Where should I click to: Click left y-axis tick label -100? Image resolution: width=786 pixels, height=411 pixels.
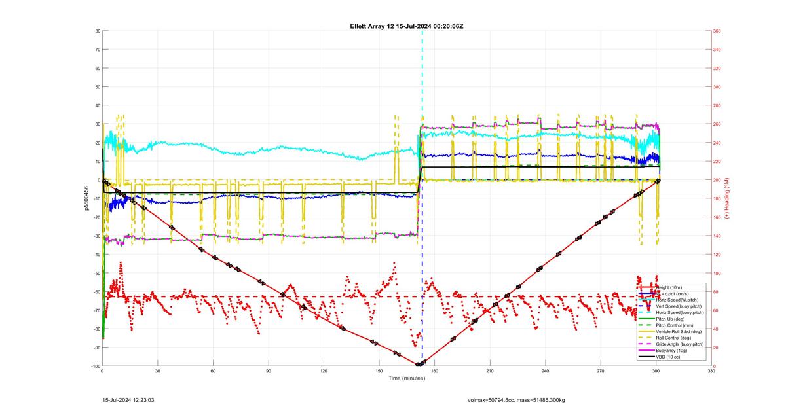tap(95, 366)
